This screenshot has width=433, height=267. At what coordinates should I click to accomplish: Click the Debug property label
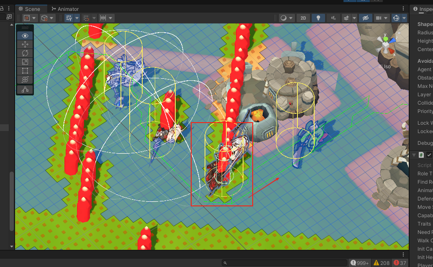[x=425, y=143]
